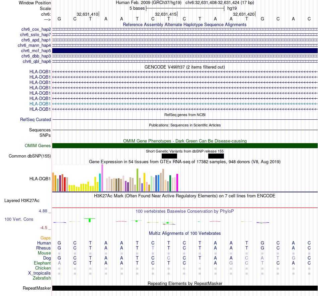
Task: Click the Sequences track label
Action: [40, 130]
